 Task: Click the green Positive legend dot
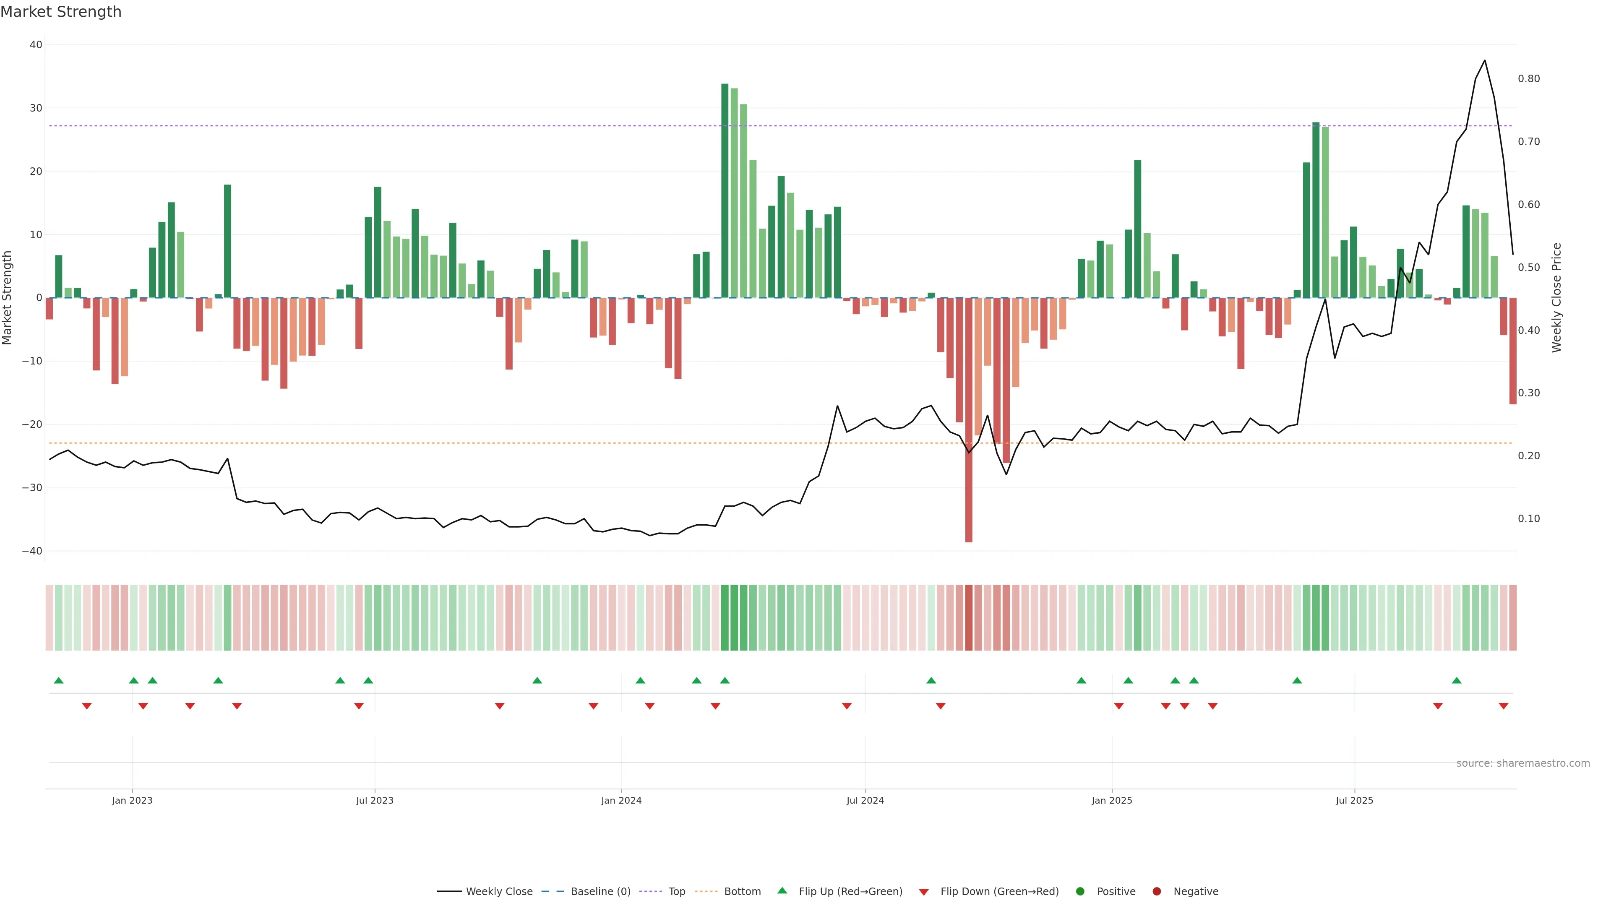tap(1080, 892)
